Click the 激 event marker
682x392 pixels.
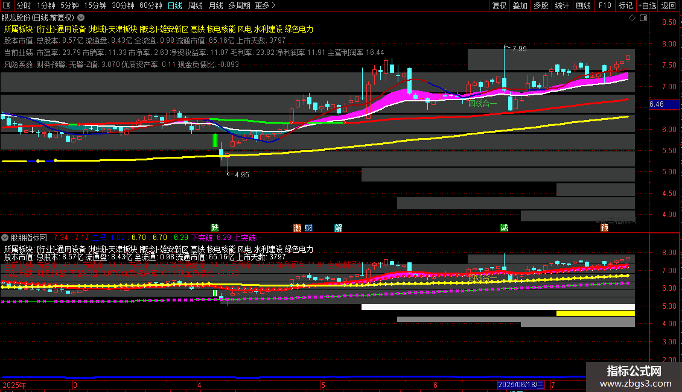pos(297,228)
